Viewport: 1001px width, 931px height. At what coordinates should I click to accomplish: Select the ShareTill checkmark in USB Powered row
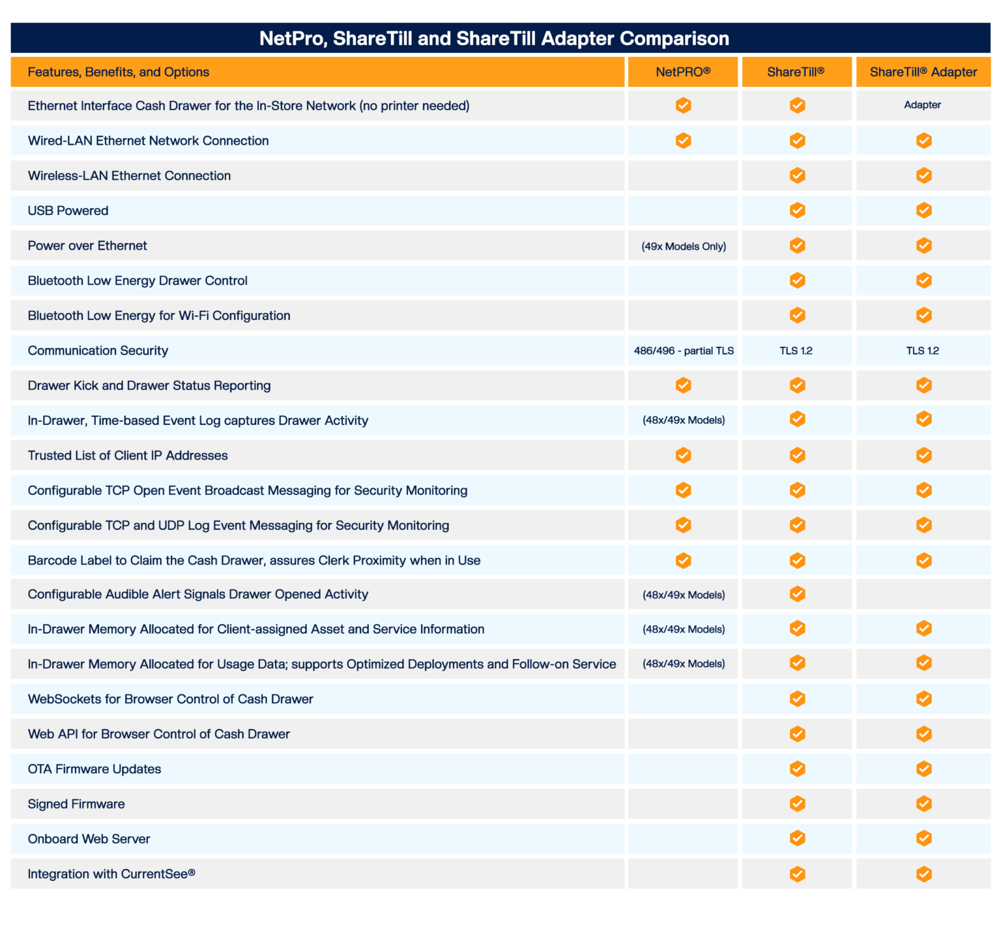pyautogui.click(x=797, y=211)
